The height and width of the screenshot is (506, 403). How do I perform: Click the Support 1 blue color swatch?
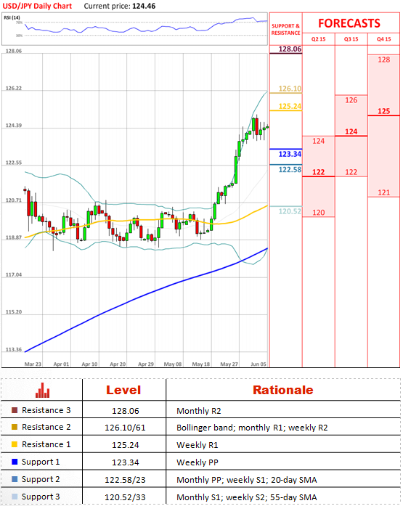click(x=15, y=462)
